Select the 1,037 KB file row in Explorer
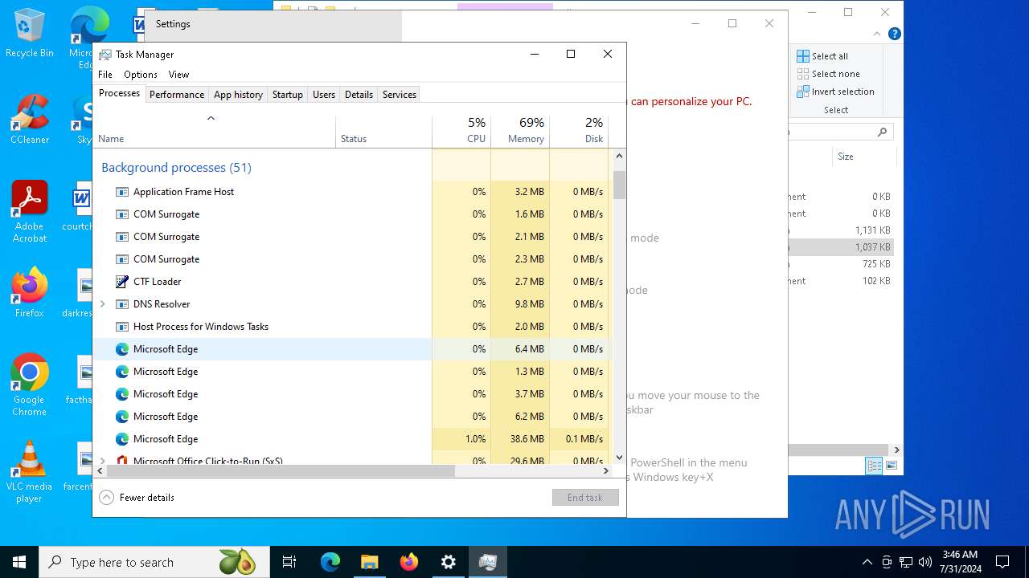Viewport: 1029px width, 578px height. [841, 247]
